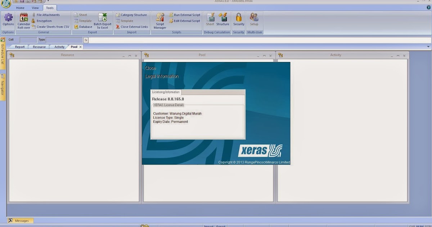This screenshot has height=227, width=432.
Task: Select Template in the Export group
Action: pos(83,21)
